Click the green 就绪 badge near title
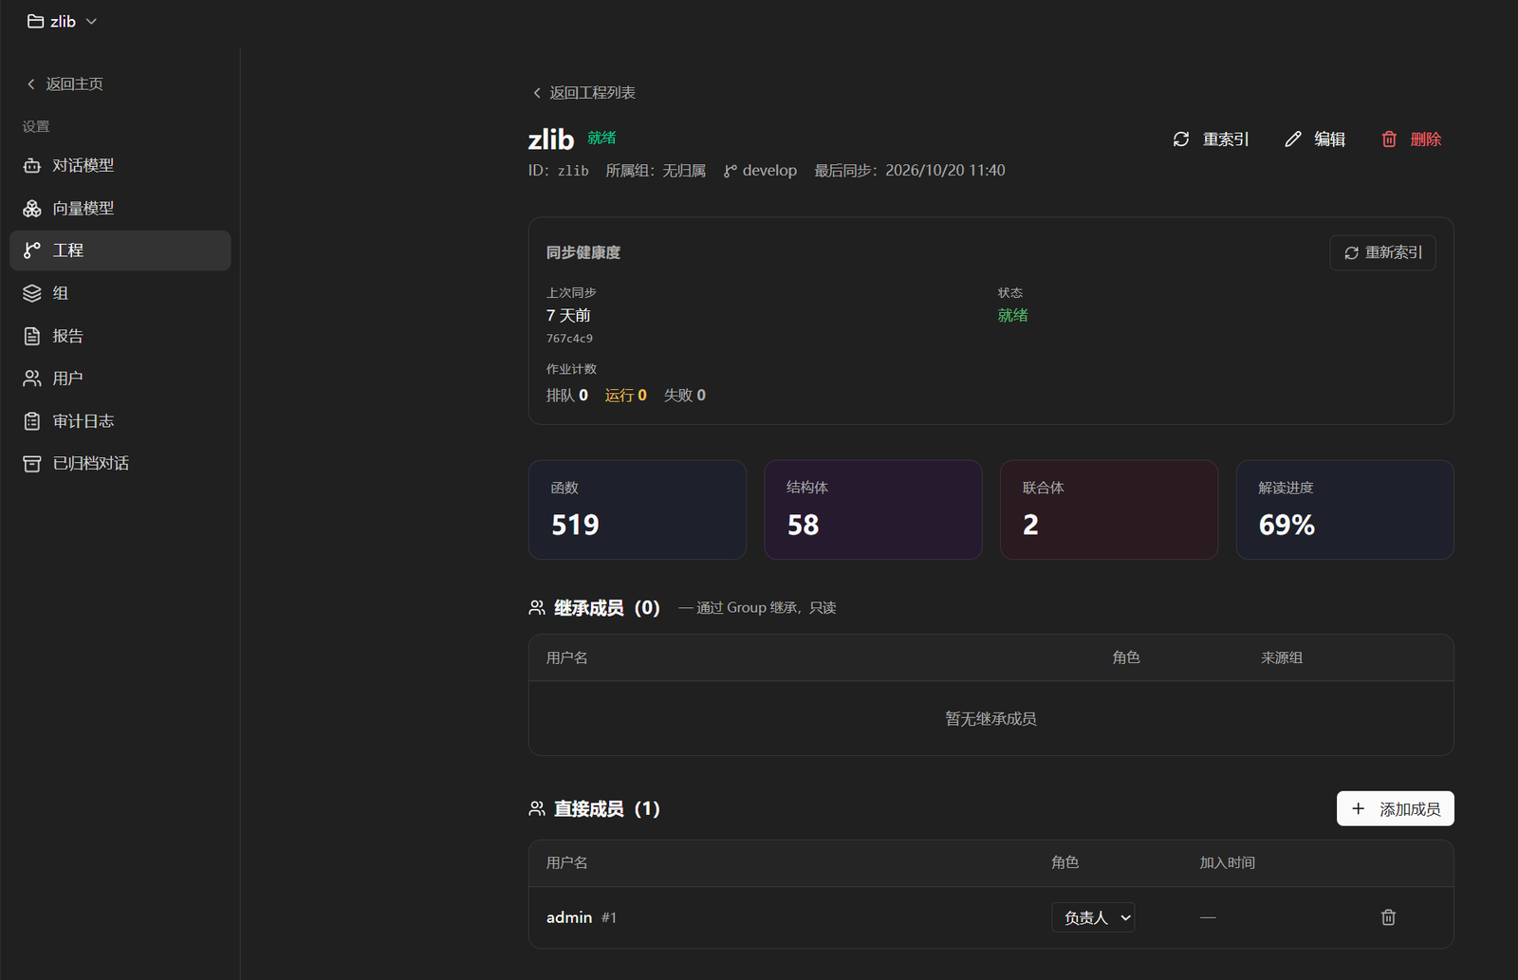This screenshot has width=1518, height=980. pyautogui.click(x=602, y=138)
